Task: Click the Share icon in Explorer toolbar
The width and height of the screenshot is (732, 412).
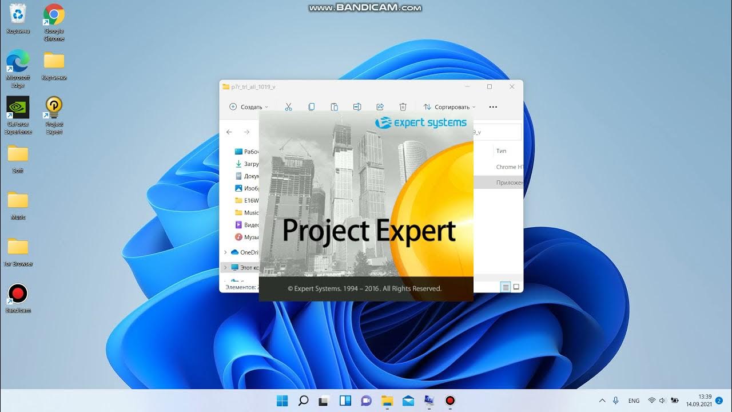Action: click(380, 107)
